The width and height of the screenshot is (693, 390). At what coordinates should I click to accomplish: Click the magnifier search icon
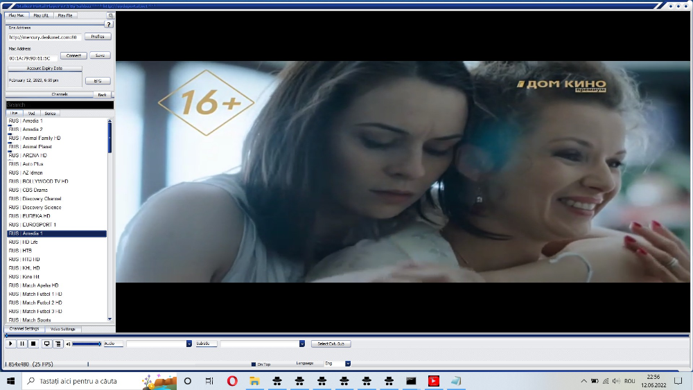[x=110, y=15]
